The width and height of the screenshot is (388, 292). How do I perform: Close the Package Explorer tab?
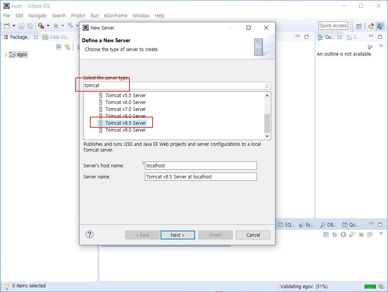pos(36,37)
